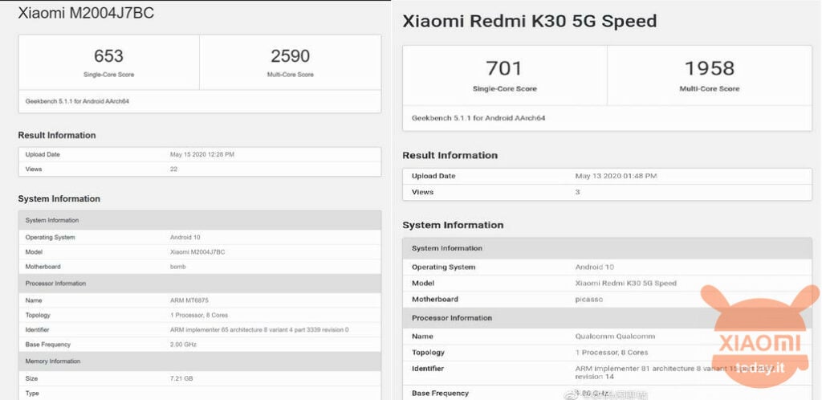Select 'Android 10' value in the M2004J7BC result
Image resolution: width=822 pixels, height=400 pixels.
click(x=185, y=238)
